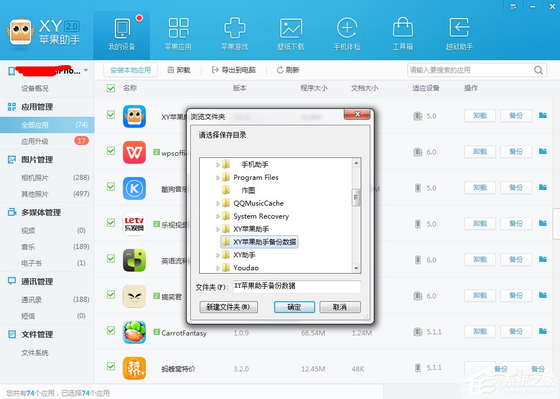Open the 工具箱 toolbox
This screenshot has height=399, width=560.
(x=403, y=32)
